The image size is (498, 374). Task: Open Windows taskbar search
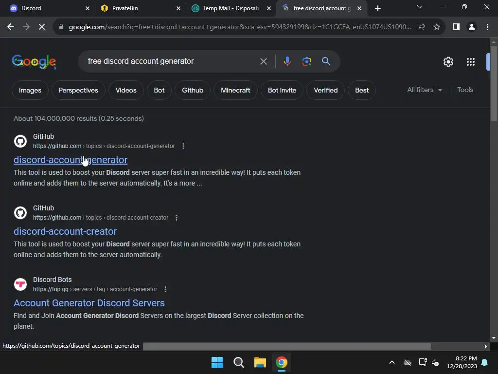tap(238, 362)
